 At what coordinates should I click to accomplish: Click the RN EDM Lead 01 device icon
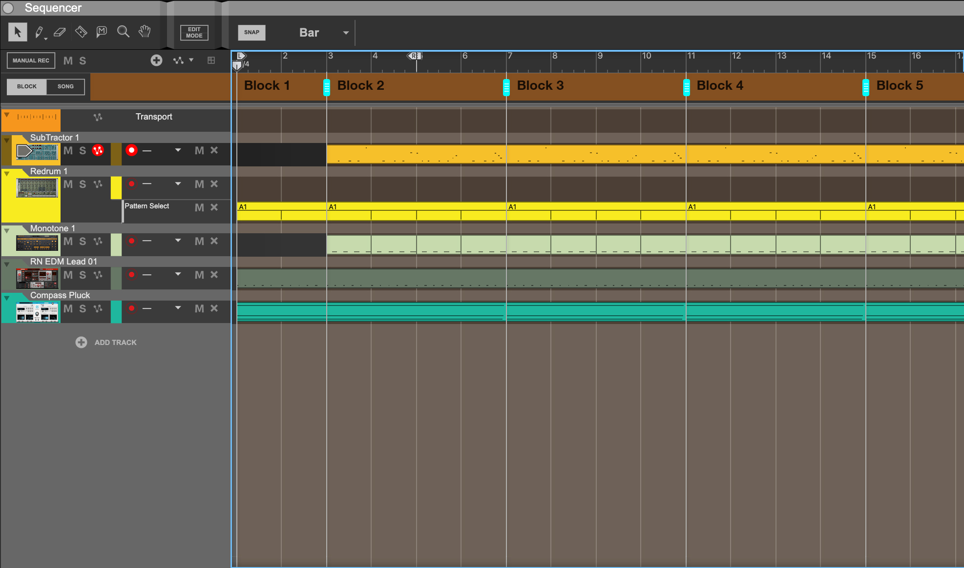point(37,278)
